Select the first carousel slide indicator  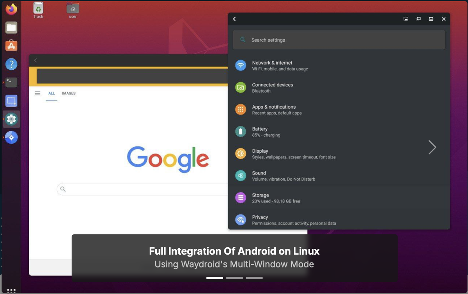tap(214, 278)
